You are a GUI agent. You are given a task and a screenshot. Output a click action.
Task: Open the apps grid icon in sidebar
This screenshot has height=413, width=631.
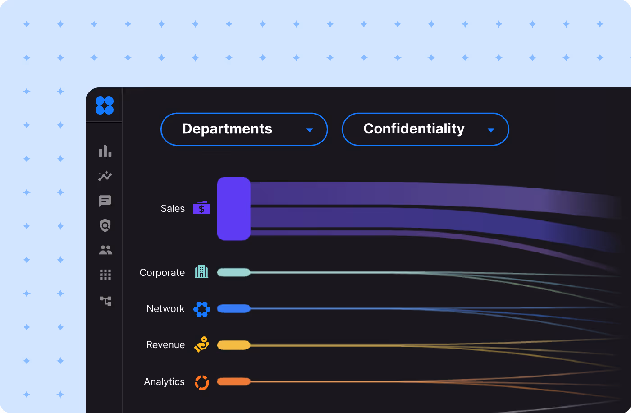(105, 275)
